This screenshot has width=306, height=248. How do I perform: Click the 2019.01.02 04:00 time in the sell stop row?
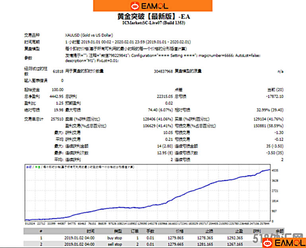click(x=80, y=244)
